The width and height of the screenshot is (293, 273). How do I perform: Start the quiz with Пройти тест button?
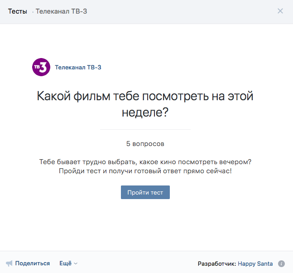pyautogui.click(x=145, y=192)
